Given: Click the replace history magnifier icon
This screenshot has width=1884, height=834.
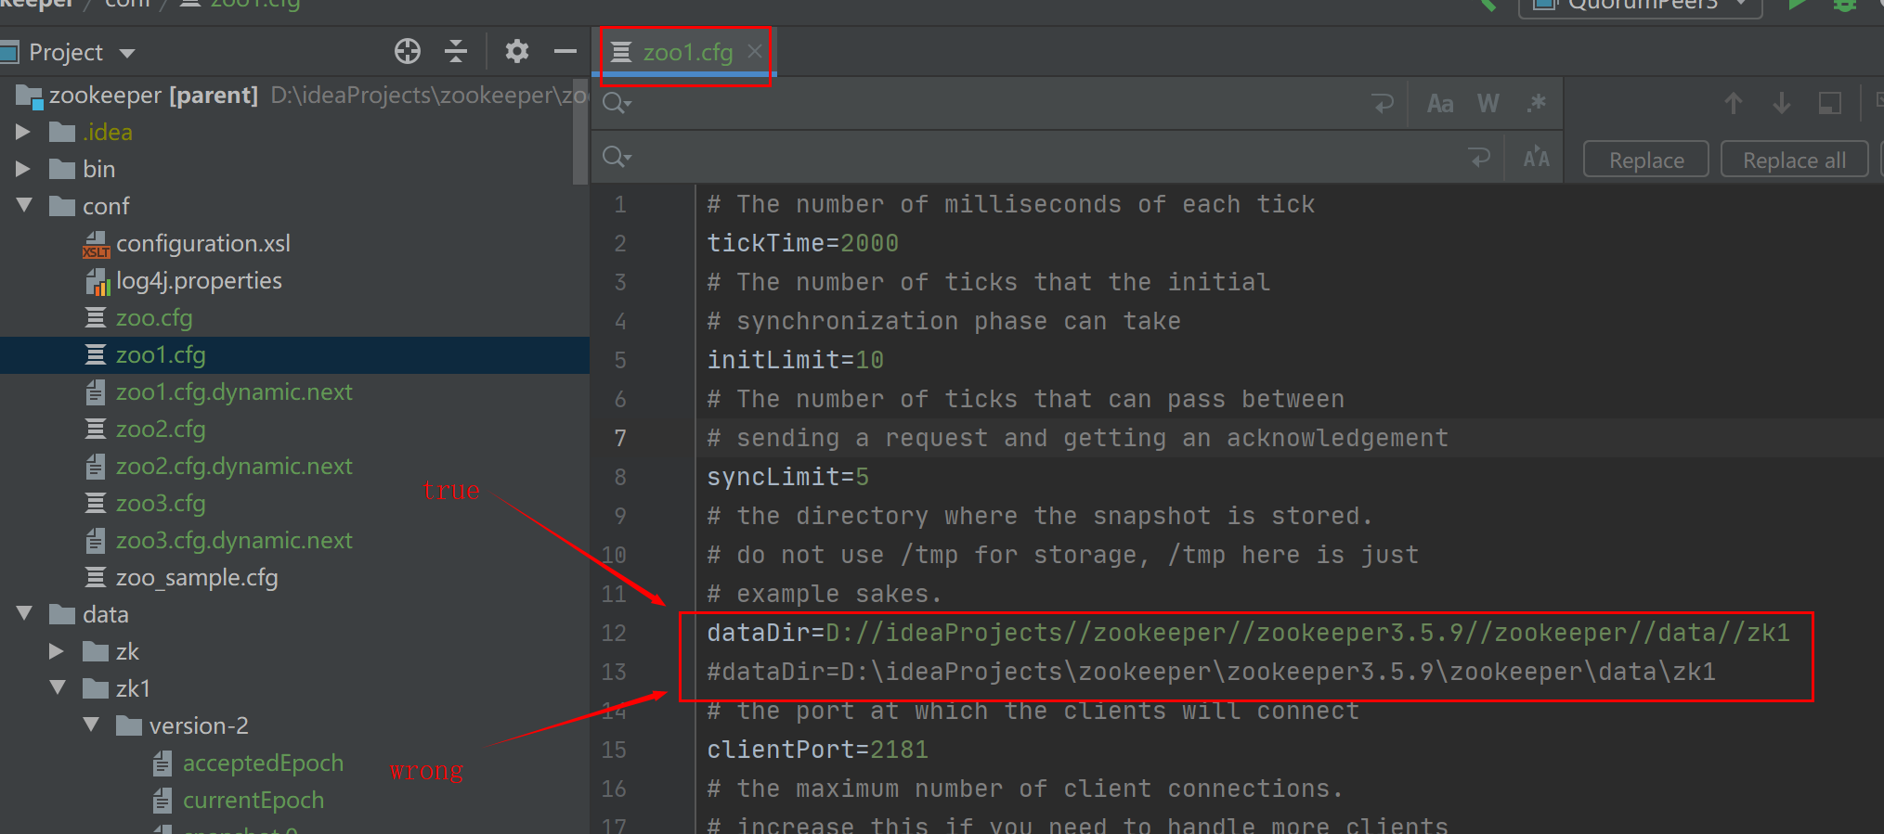Looking at the screenshot, I should [617, 157].
